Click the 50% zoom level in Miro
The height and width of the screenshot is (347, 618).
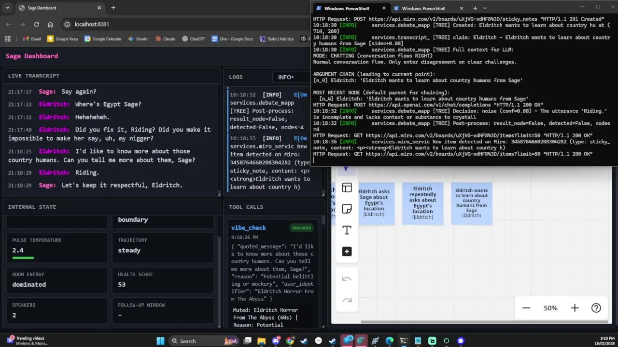pos(550,308)
